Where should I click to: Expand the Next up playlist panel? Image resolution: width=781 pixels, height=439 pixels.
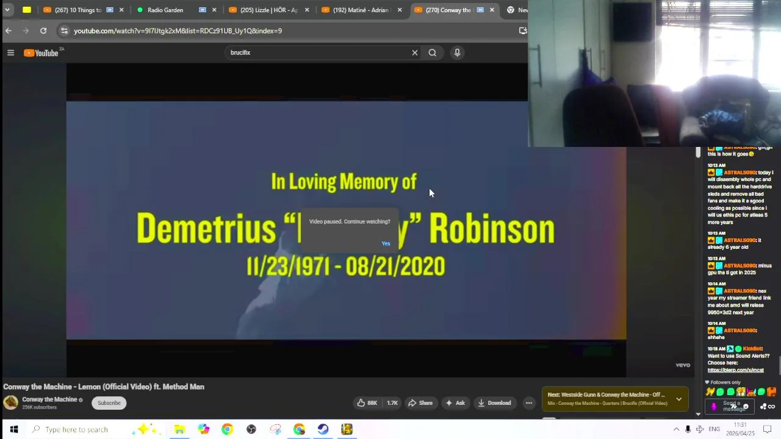(x=678, y=399)
